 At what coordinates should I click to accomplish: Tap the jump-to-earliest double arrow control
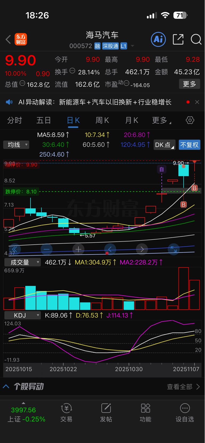click(x=15, y=249)
